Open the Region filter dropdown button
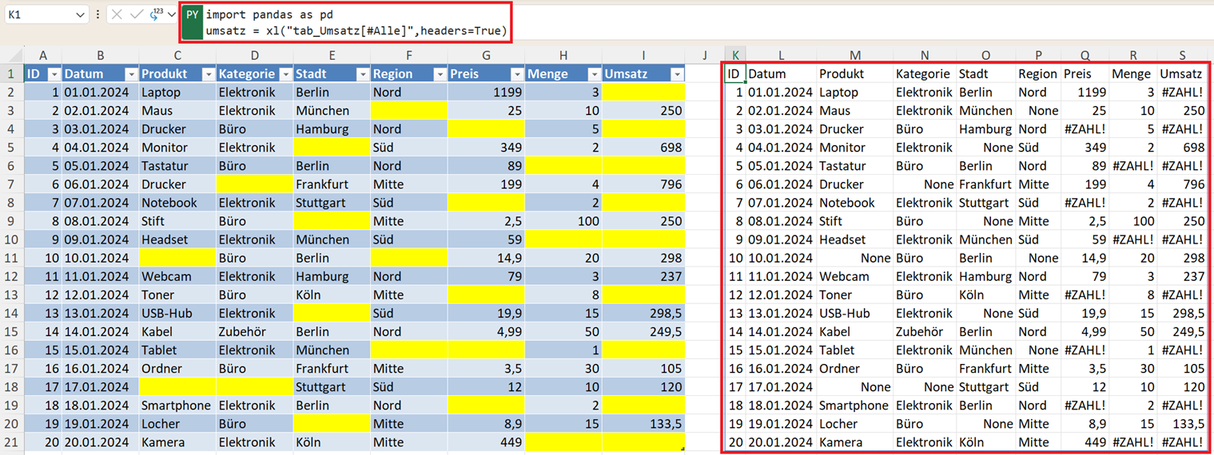The image size is (1214, 455). 440,74
